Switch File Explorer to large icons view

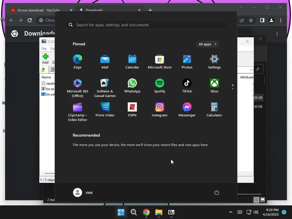(263, 200)
